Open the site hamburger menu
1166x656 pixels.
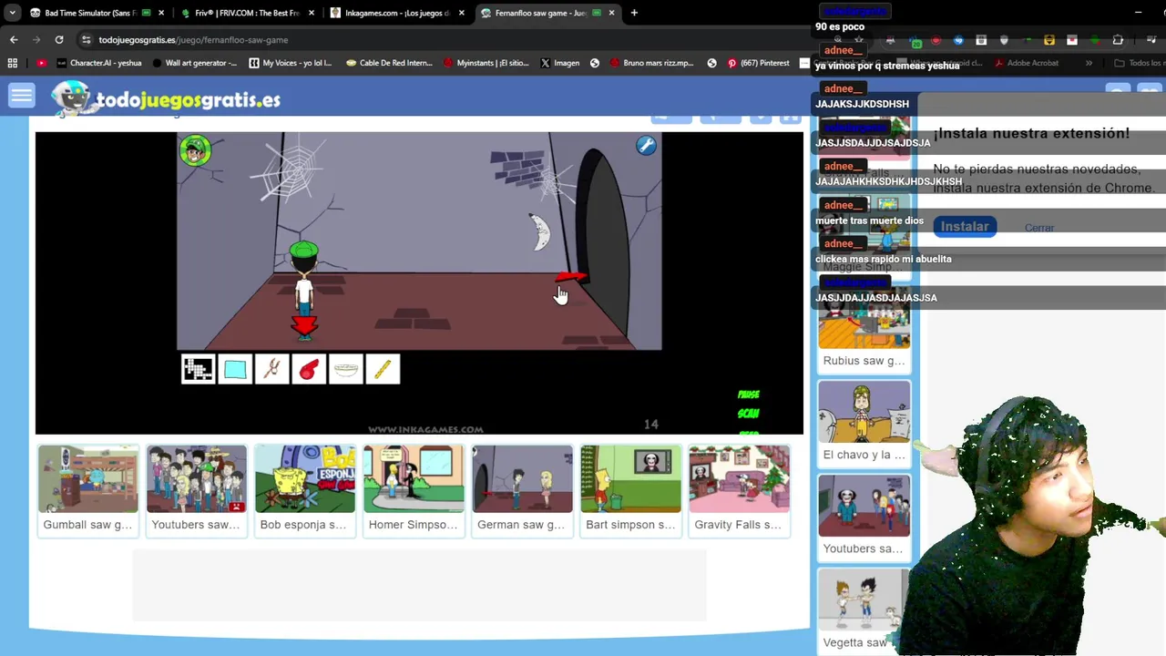point(22,96)
